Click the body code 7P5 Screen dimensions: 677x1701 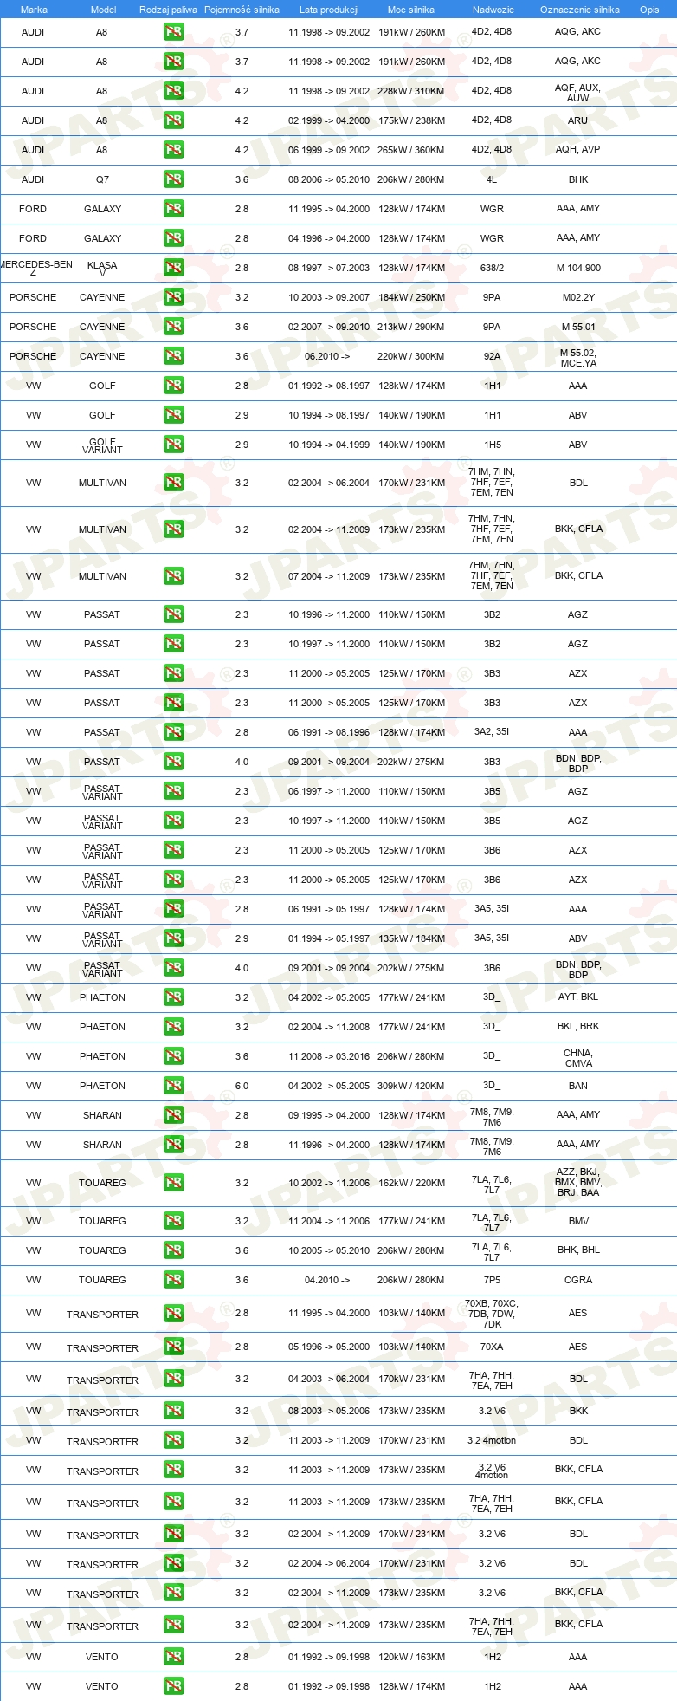(x=492, y=1280)
